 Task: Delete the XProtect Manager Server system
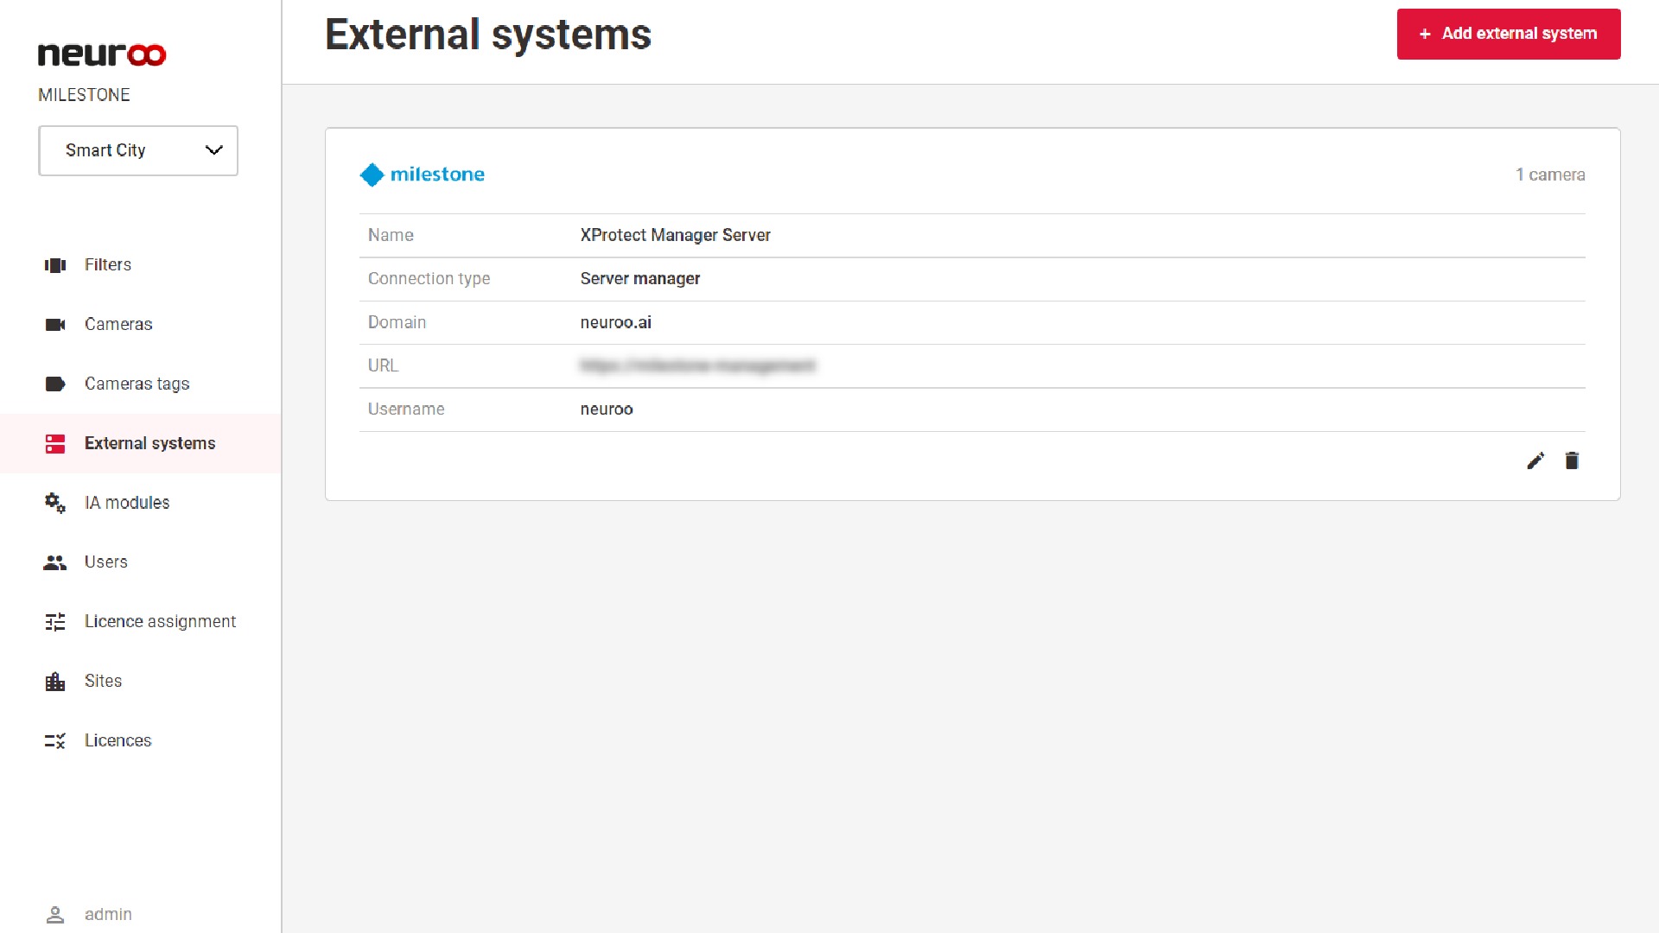click(1572, 461)
